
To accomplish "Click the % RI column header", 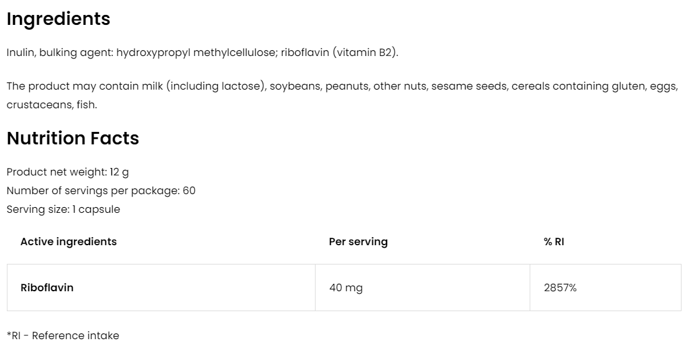I will [x=553, y=241].
